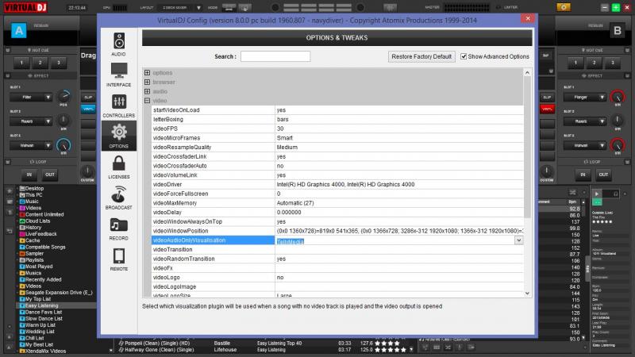Select the videoCrossfaderLink setting row
Viewport: 635px width, 357px height.
337,156
